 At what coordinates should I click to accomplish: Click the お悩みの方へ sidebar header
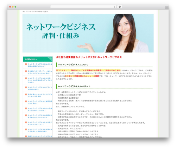pos(38,59)
